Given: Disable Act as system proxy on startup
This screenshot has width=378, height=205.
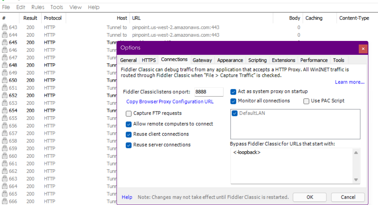Looking at the screenshot, I should click(233, 92).
